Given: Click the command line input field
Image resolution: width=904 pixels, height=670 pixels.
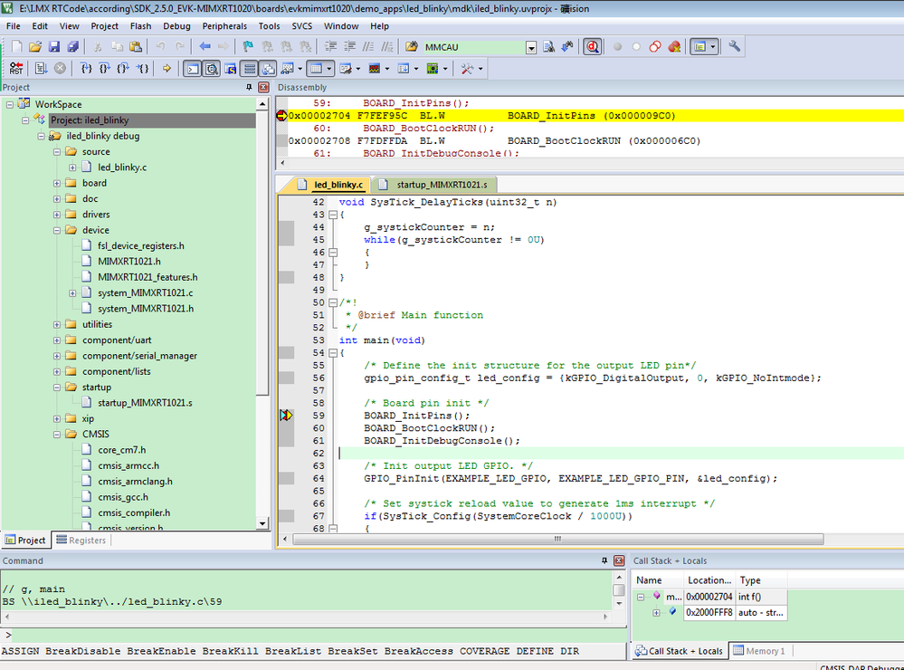Looking at the screenshot, I should (308, 635).
